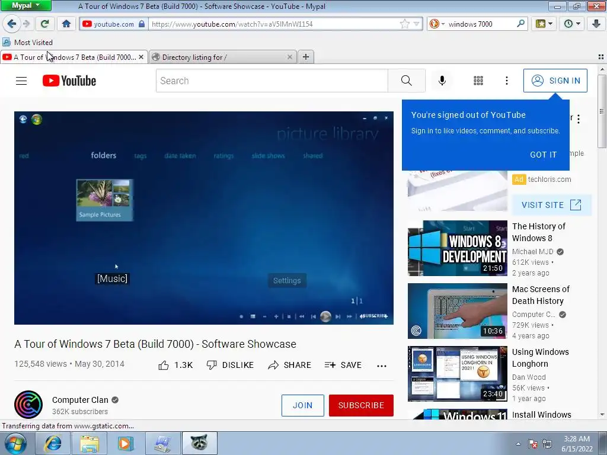The height and width of the screenshot is (455, 607).
Task: Switch to the Directory listing tab
Action: pyautogui.click(x=223, y=57)
